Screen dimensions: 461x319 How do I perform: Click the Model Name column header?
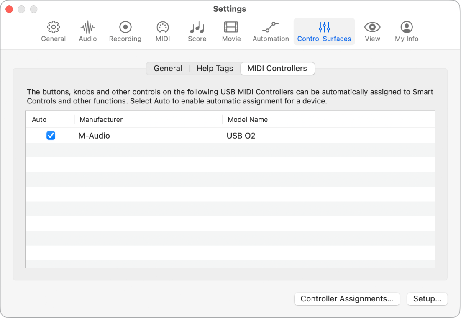coord(248,119)
